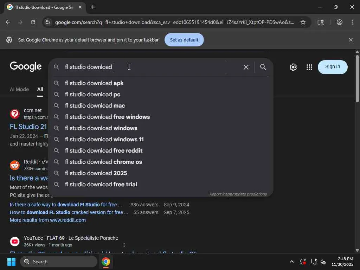This screenshot has width=360, height=270.
Task: Show hidden system tray icons
Action: [x=292, y=262]
